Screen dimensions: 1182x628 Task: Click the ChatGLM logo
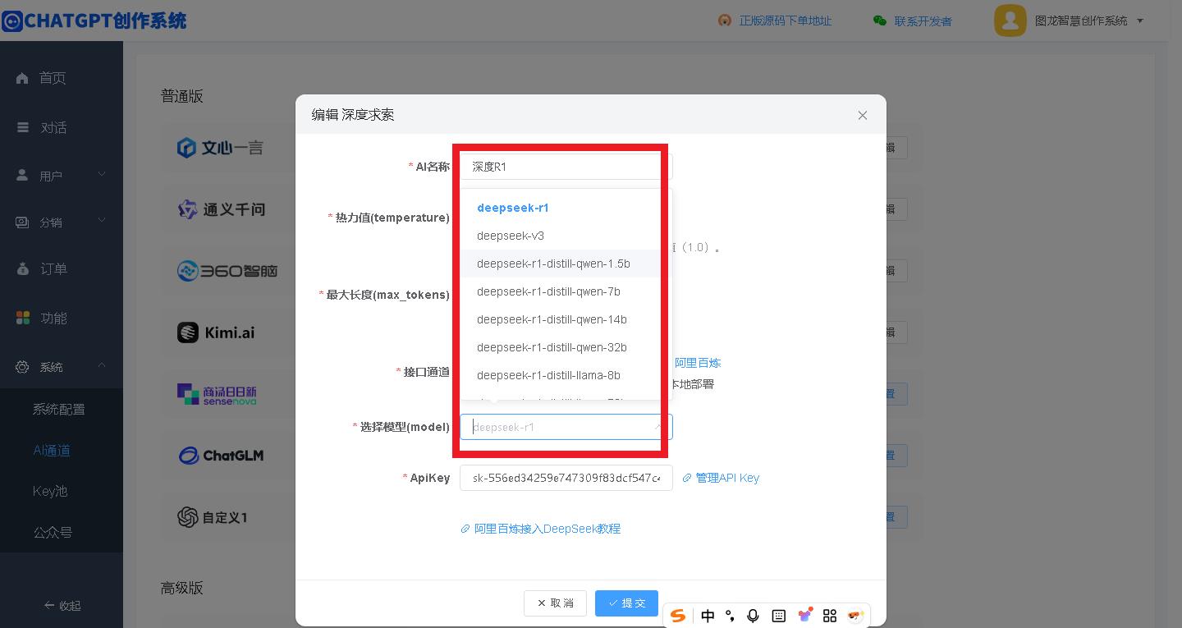point(221,456)
